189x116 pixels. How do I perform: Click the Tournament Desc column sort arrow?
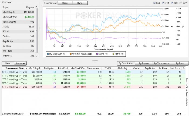tap(26, 68)
